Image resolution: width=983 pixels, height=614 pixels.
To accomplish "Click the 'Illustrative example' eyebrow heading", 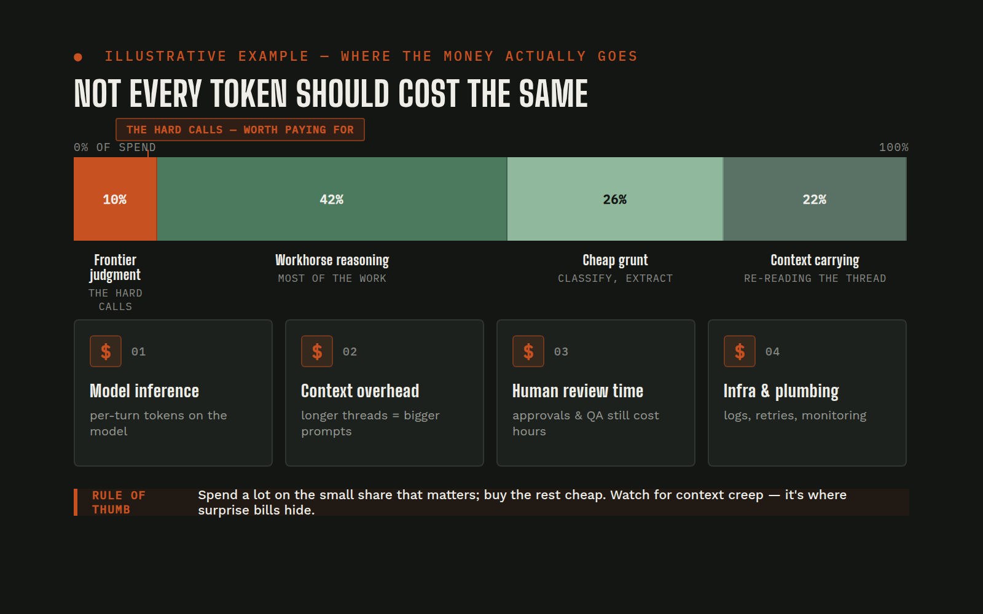I will click(x=371, y=56).
